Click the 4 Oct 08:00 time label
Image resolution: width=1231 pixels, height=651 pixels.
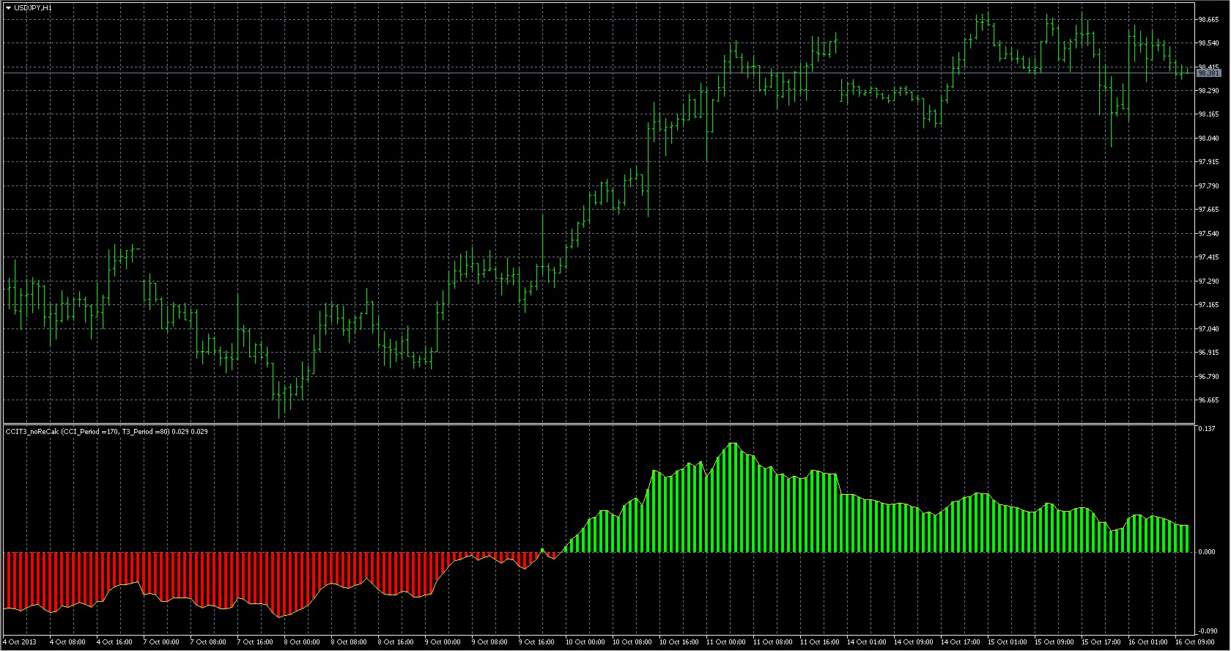click(x=67, y=642)
